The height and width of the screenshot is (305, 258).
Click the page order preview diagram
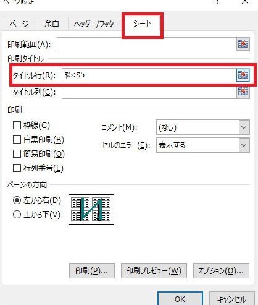click(x=91, y=209)
